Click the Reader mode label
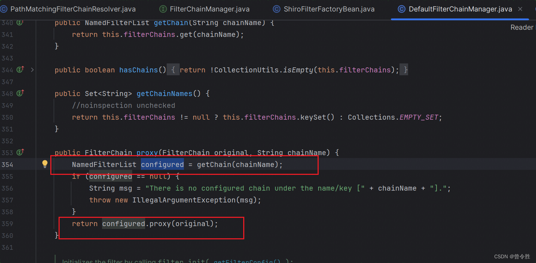The width and height of the screenshot is (536, 263). coord(522,28)
